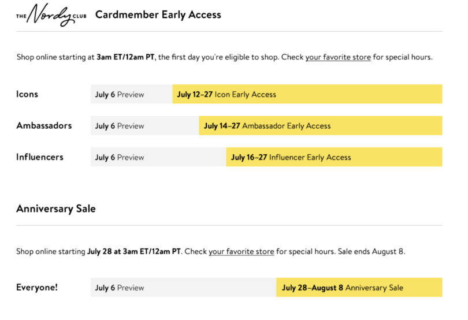468x320 pixels.
Task: Open favorite store link in Early Access text
Action: pos(338,57)
